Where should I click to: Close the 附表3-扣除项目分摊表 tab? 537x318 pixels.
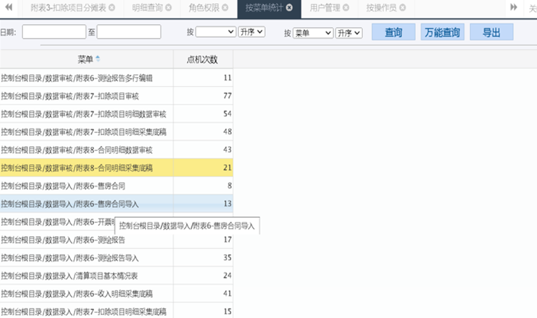coord(112,8)
